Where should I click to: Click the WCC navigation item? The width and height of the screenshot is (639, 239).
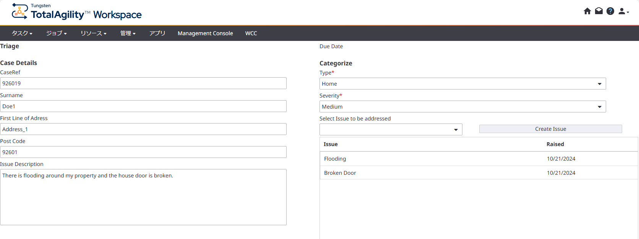tap(251, 33)
